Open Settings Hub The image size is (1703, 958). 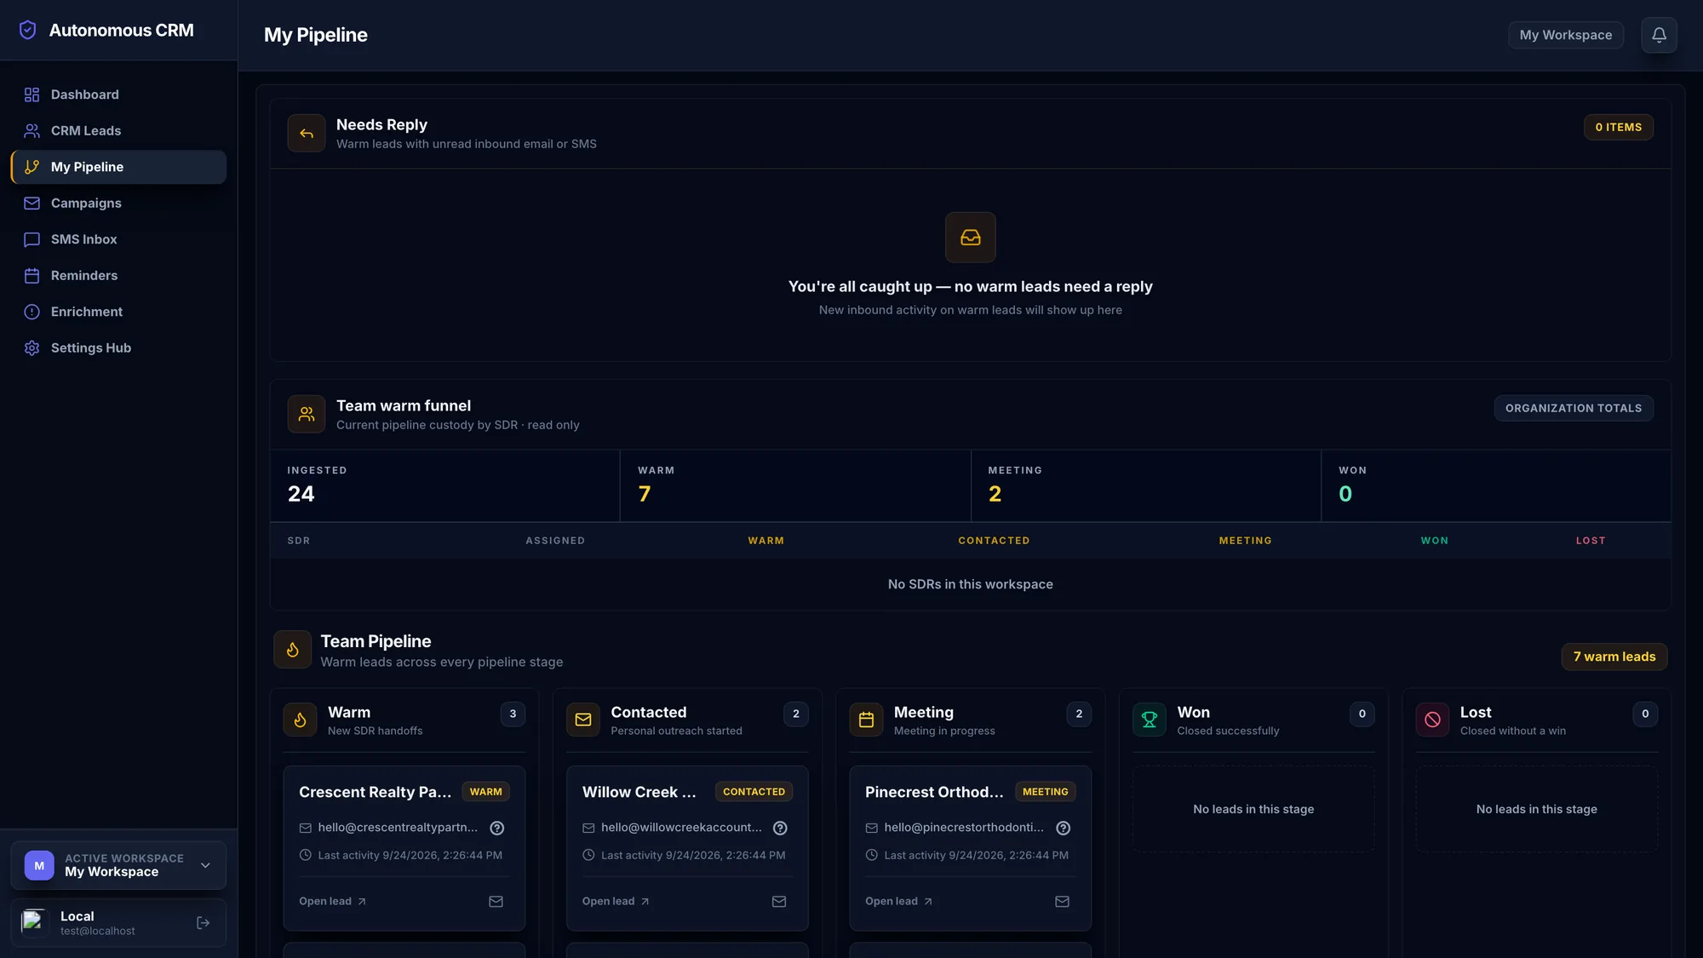(x=118, y=348)
